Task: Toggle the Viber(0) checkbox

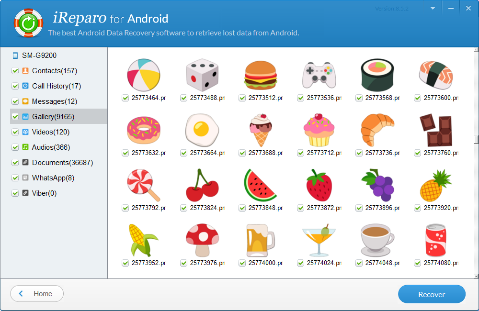Action: coord(15,193)
